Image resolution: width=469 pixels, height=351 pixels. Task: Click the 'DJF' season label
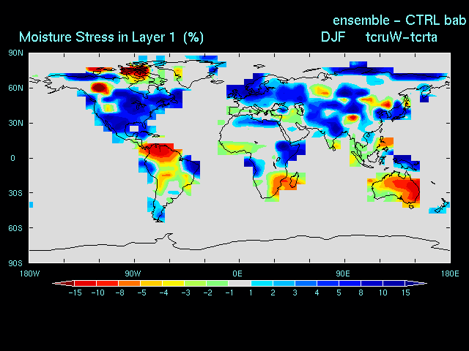[x=333, y=37]
